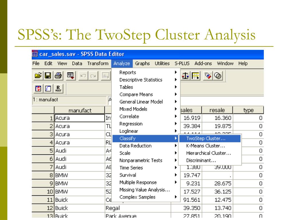Open the Utilities menu
Viewport: 293px width, 220px height.
[162, 63]
